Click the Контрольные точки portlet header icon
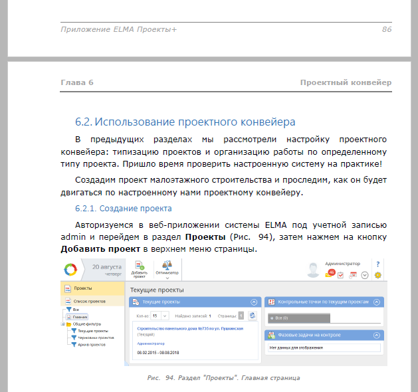 [271, 302]
